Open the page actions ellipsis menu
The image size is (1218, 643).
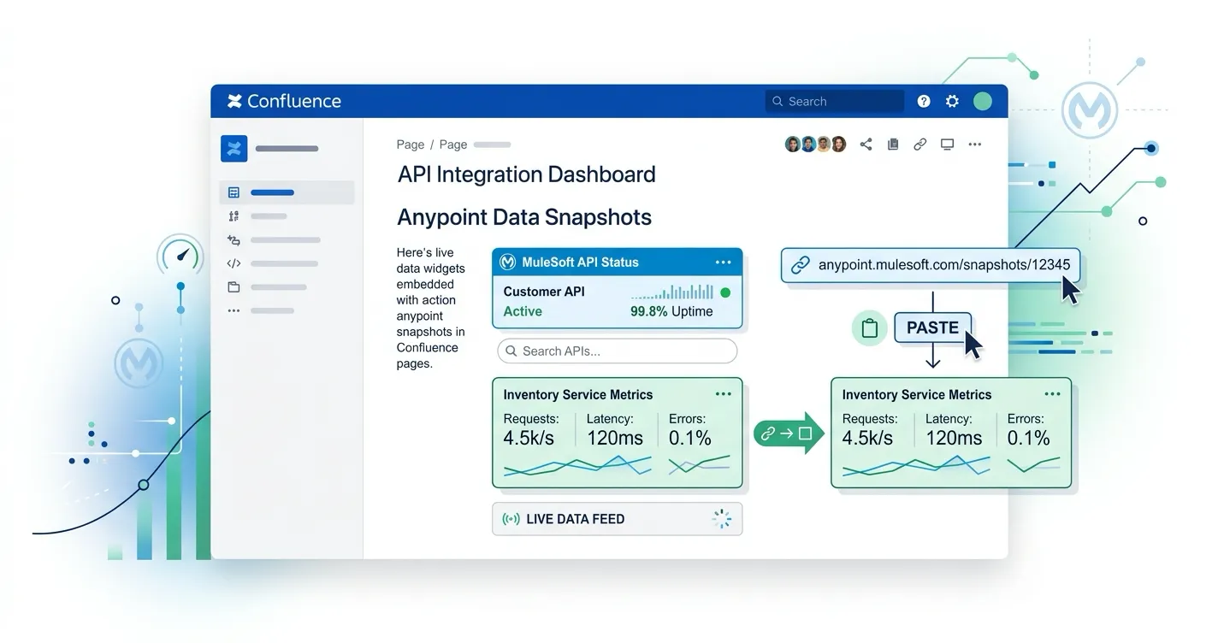pyautogui.click(x=974, y=144)
